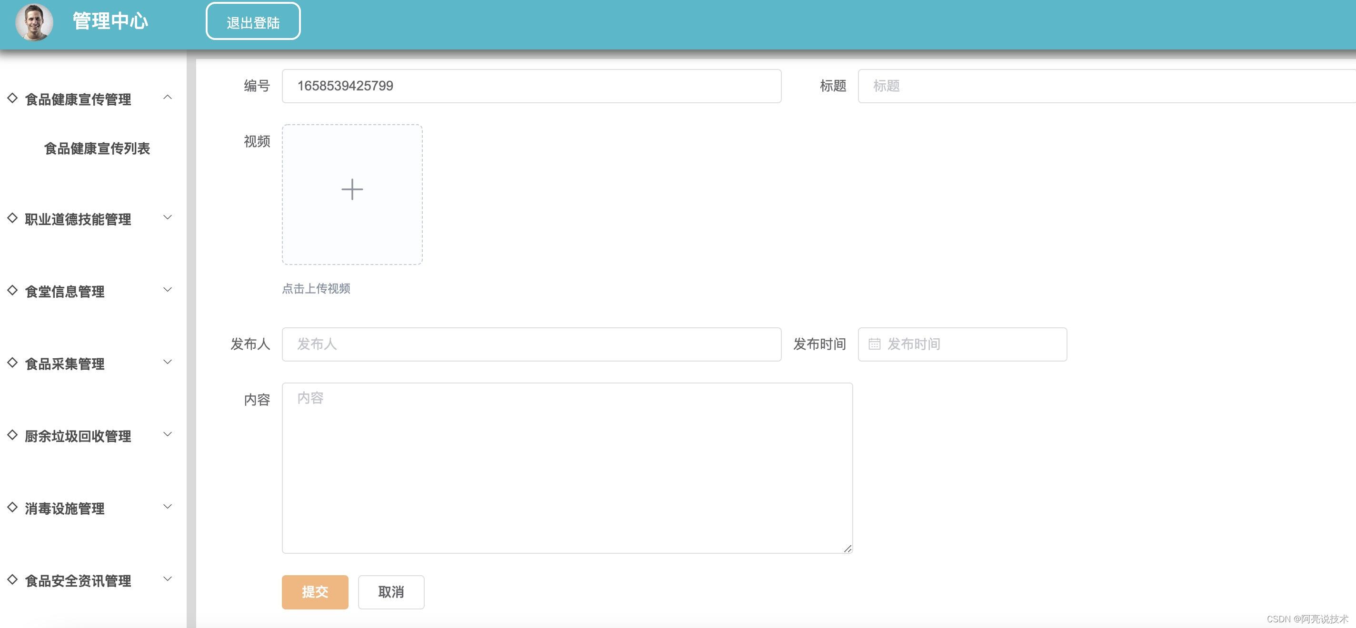Click the plus icon to upload video

click(352, 189)
